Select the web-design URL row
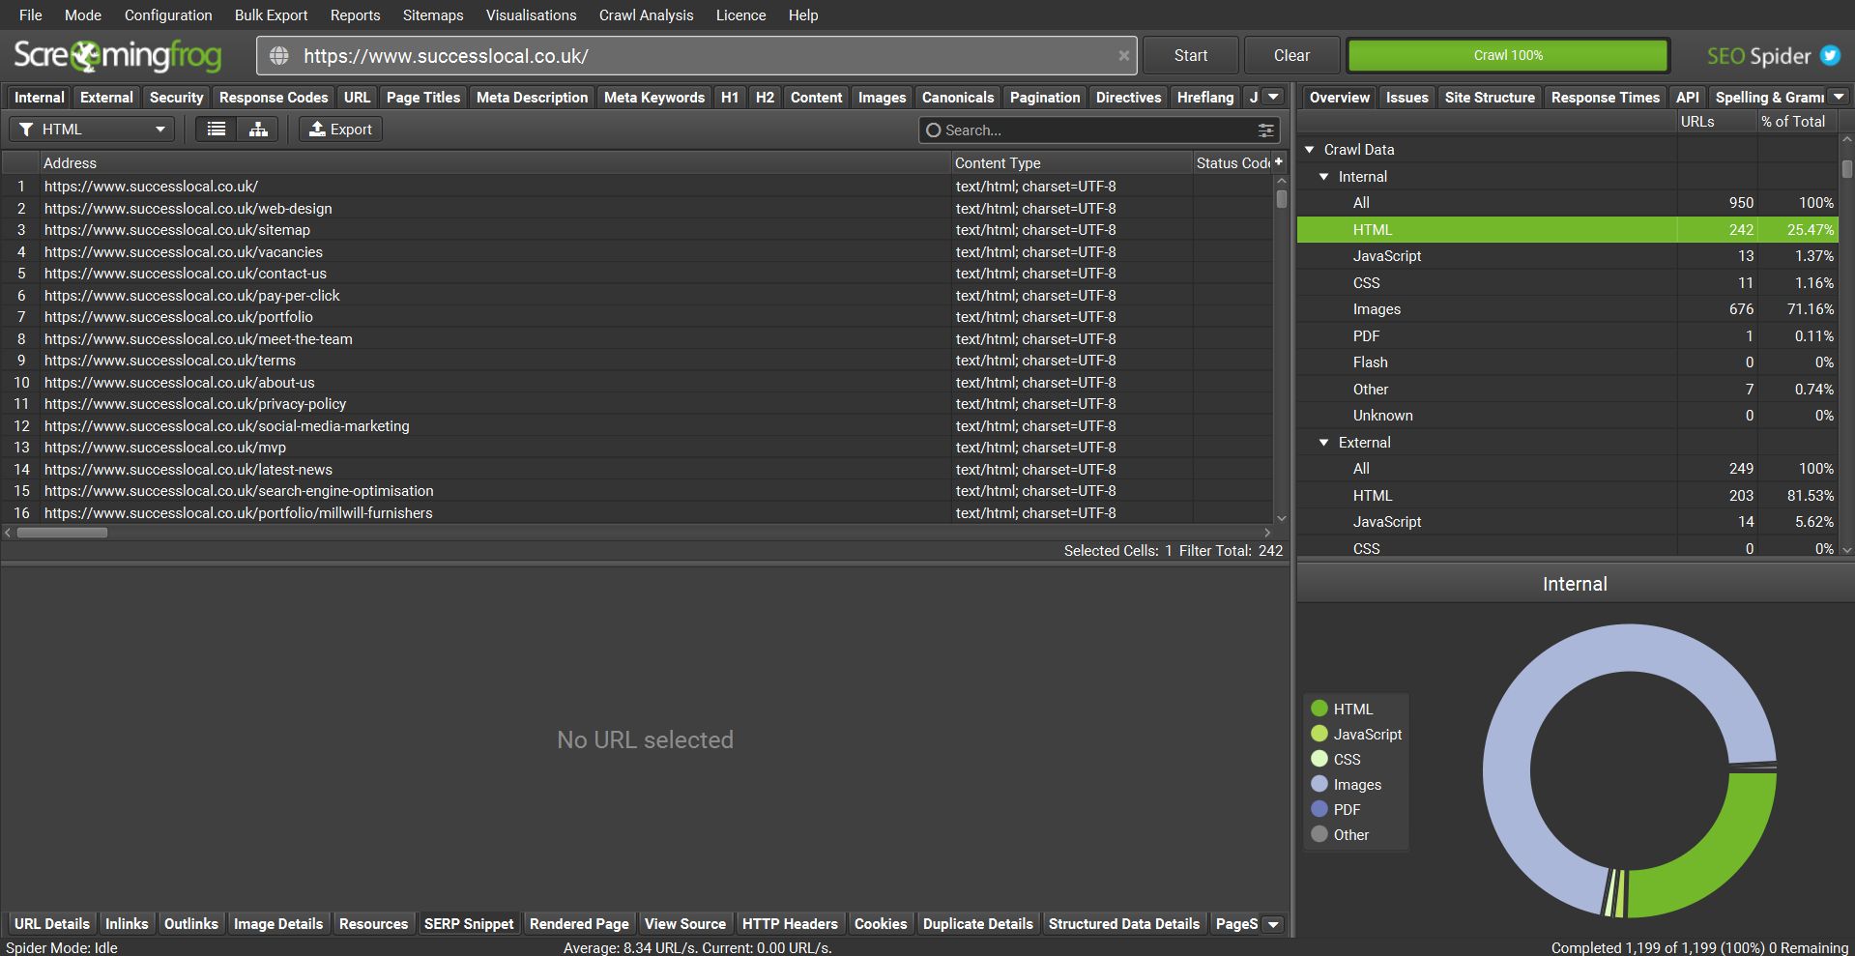The image size is (1855, 956). (638, 209)
